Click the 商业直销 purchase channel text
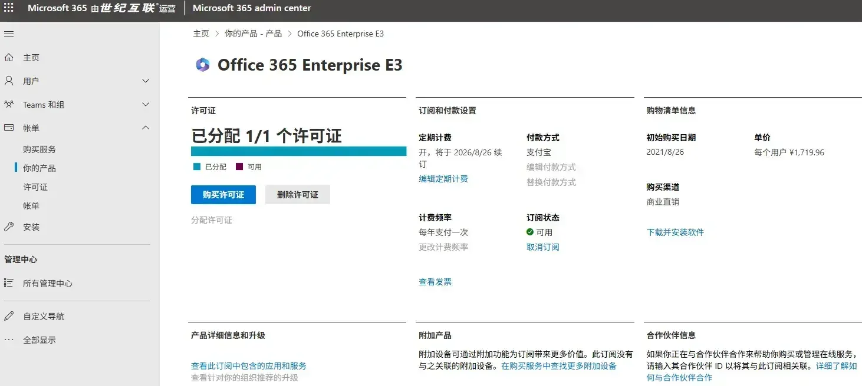 coord(663,202)
